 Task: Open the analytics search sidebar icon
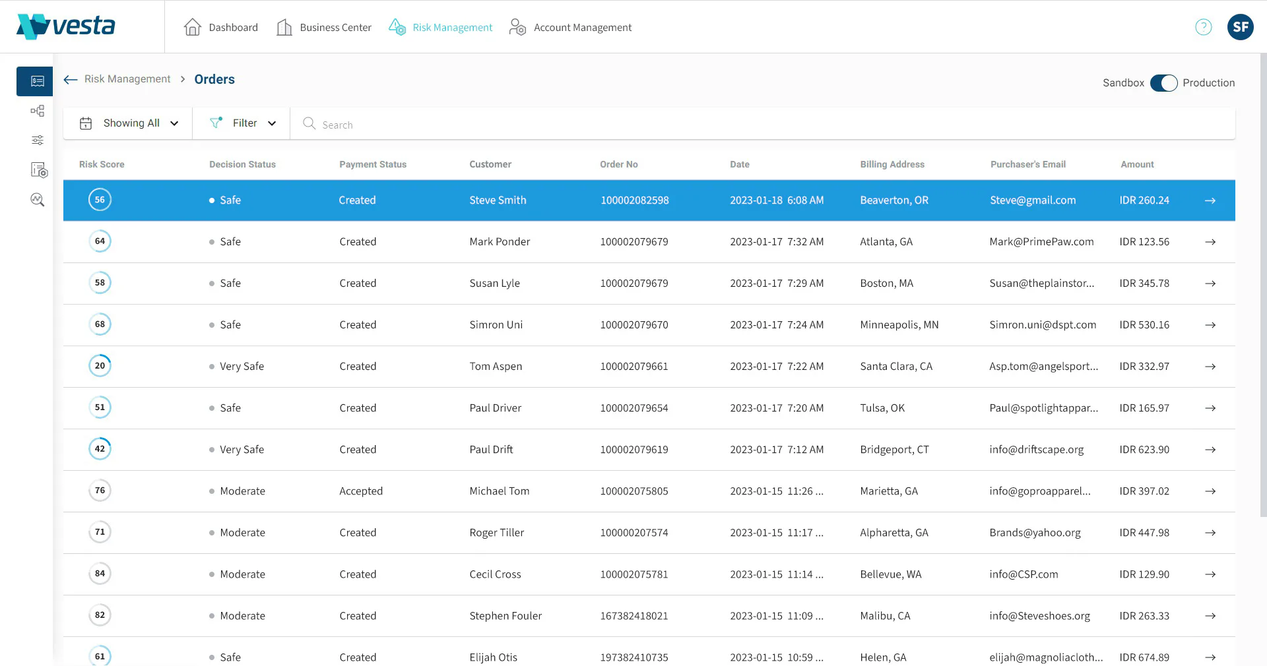click(38, 200)
